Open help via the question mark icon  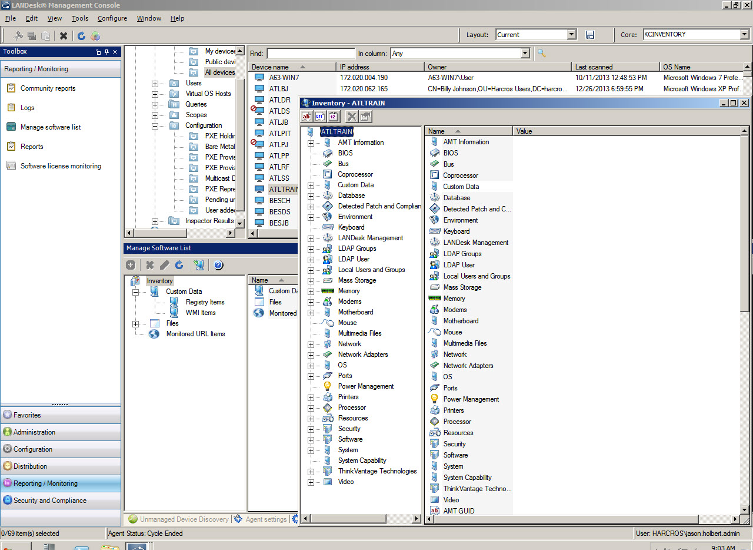click(x=218, y=265)
